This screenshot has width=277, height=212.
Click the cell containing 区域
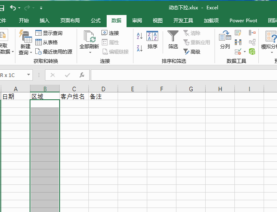point(45,96)
